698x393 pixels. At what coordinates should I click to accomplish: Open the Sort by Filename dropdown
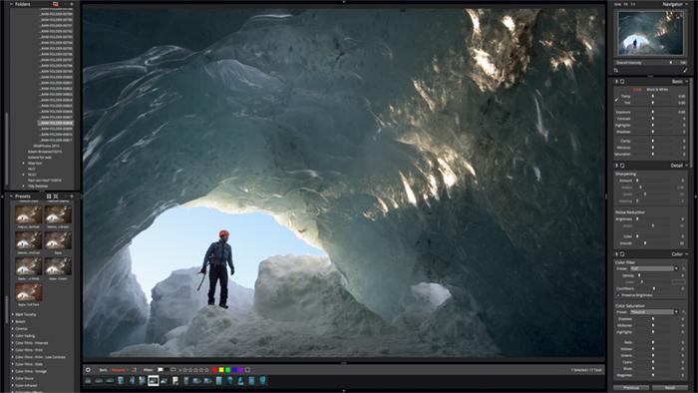[x=120, y=370]
